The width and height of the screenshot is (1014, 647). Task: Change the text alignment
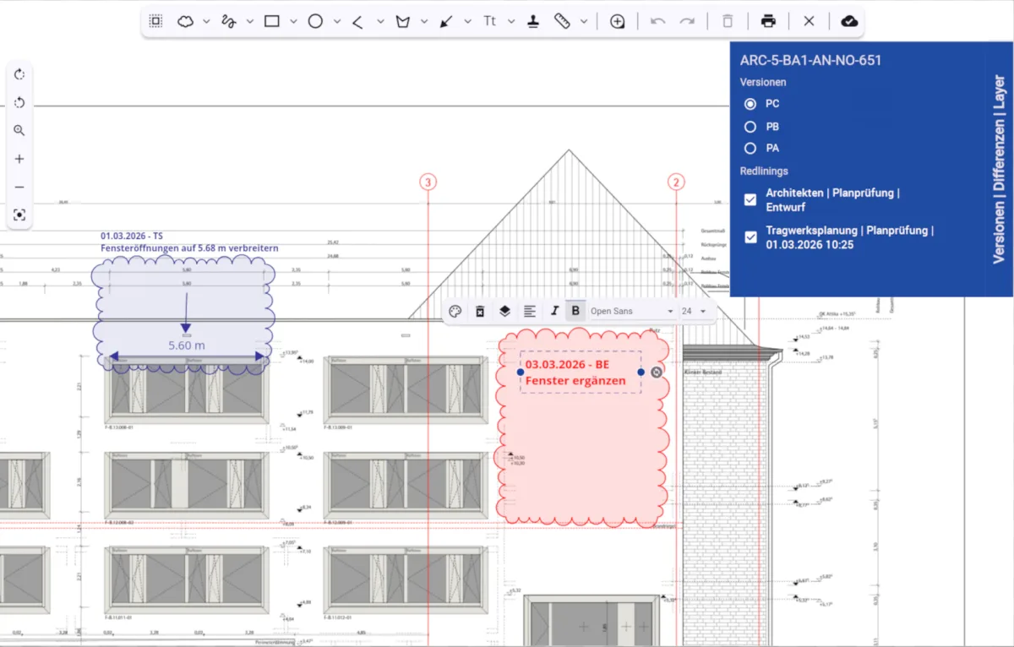[529, 311]
